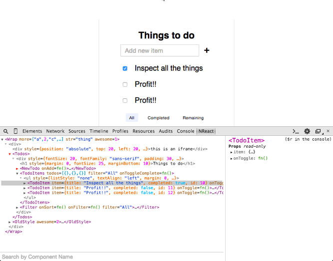Open the Console tab
Viewport: 333px width, 261px height.
[186, 131]
